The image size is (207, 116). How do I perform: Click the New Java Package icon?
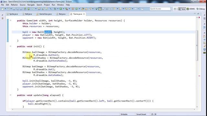73,9
